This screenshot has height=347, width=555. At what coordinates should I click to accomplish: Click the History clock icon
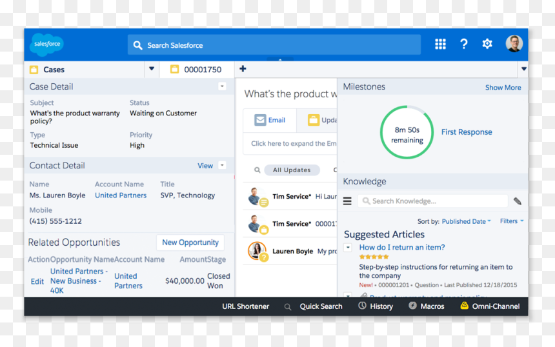[x=362, y=306]
